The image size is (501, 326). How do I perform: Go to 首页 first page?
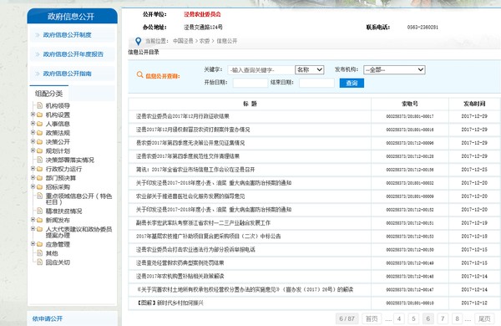point(372,318)
